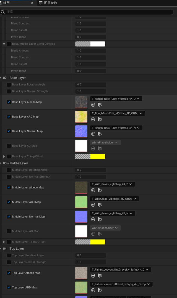Screen dimensions: 177x298
Task: Enable Middle Layer AO Map override
Action: [x=9, y=231]
